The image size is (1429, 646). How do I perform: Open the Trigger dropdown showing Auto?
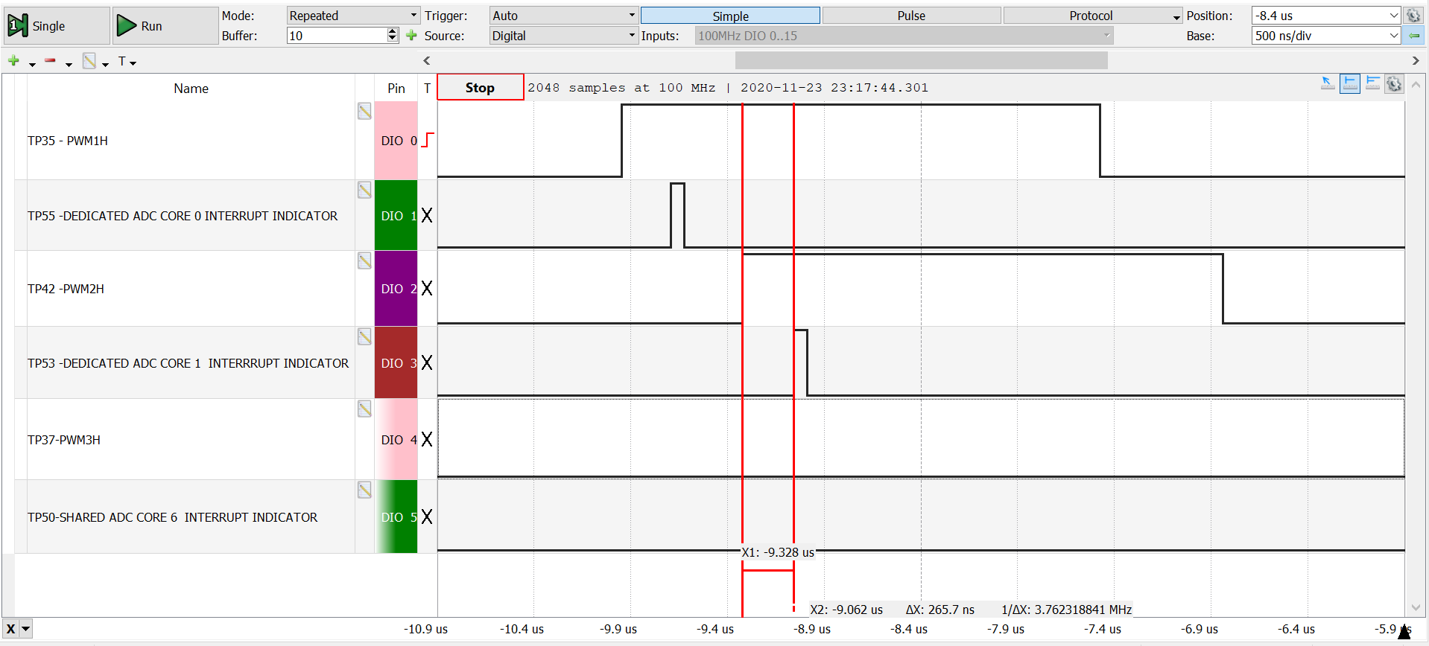coord(563,16)
